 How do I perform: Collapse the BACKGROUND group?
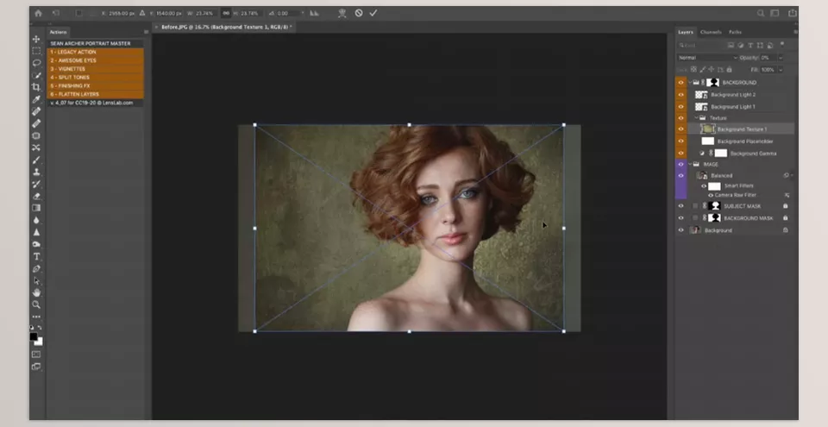click(x=690, y=83)
